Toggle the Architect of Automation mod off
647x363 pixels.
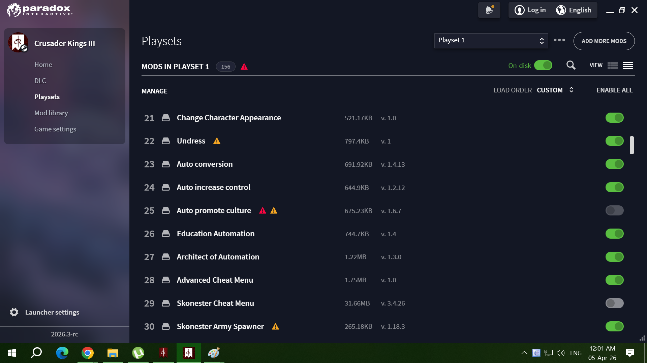tap(615, 257)
